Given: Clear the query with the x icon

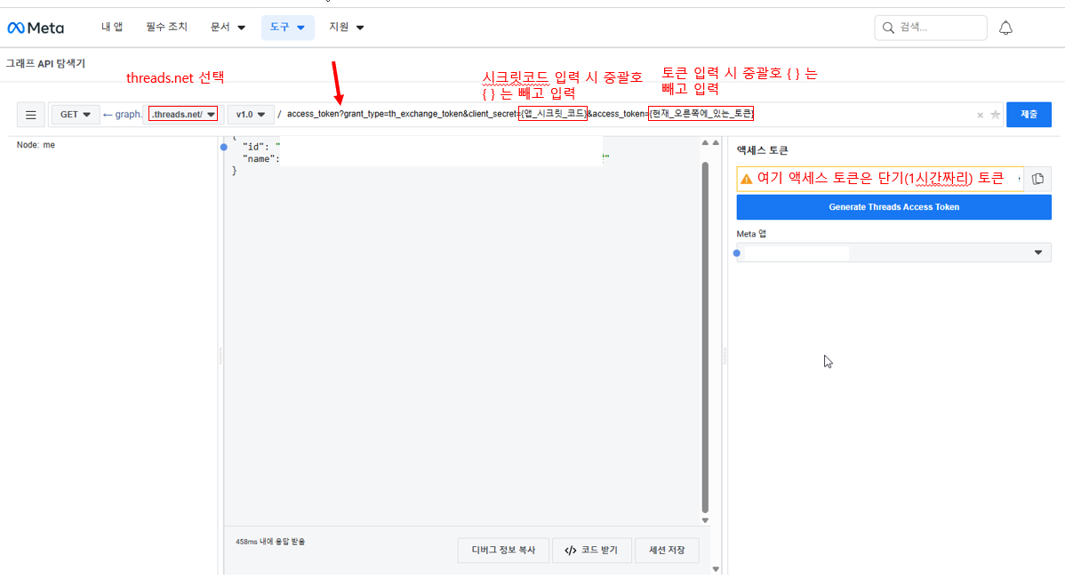Looking at the screenshot, I should pyautogui.click(x=980, y=115).
